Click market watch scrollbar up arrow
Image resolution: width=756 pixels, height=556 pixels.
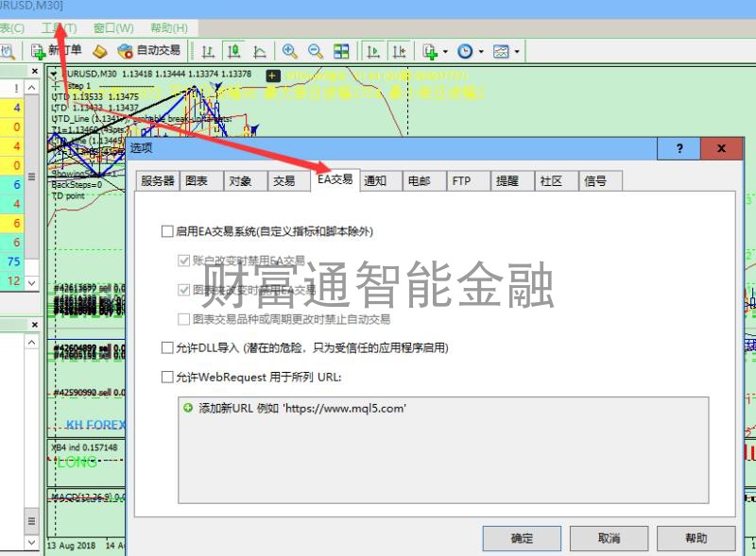tap(31, 88)
